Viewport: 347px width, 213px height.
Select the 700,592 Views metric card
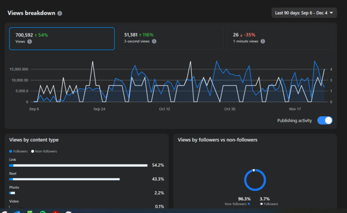point(62,39)
